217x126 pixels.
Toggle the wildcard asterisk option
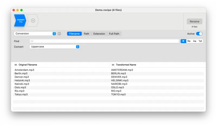[183, 41]
